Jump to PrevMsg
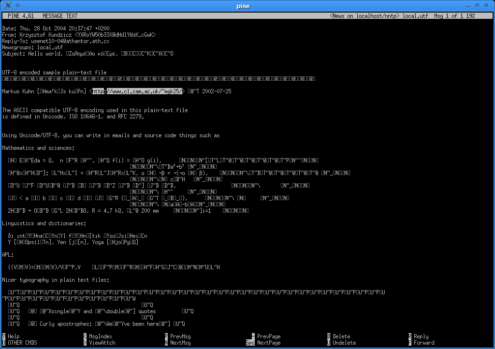The height and width of the screenshot is (349, 495). (178, 336)
